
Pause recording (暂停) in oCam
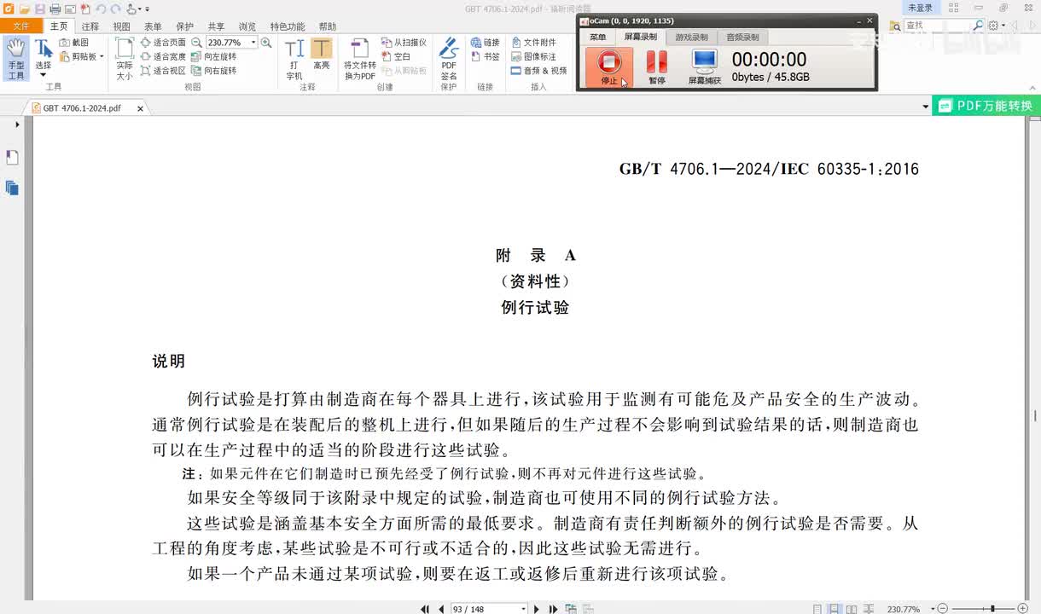coord(656,67)
